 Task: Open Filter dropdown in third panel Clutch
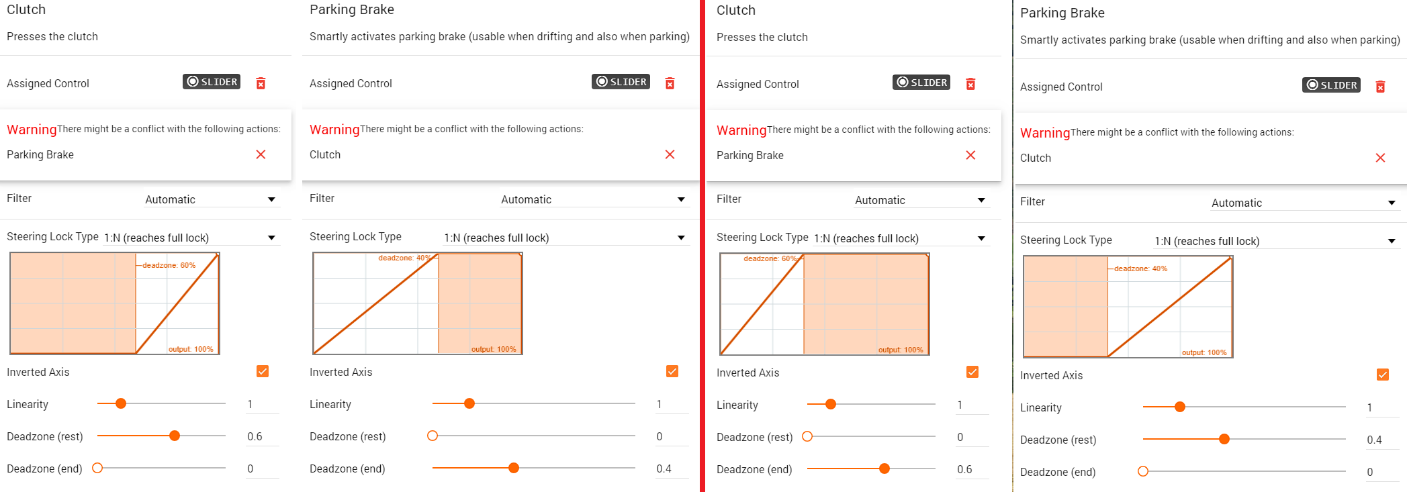(921, 200)
